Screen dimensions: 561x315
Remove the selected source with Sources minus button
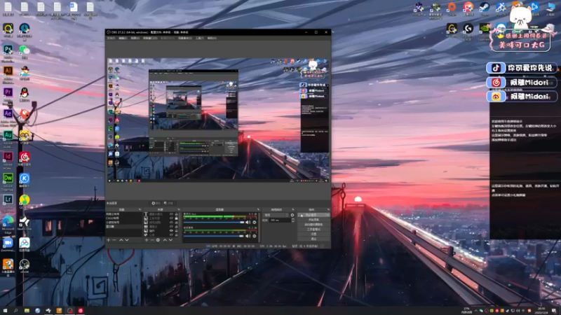tap(152, 240)
